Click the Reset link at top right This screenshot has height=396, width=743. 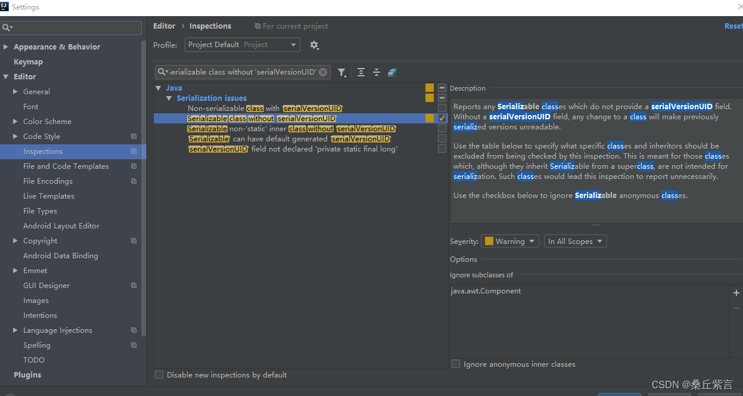click(733, 26)
